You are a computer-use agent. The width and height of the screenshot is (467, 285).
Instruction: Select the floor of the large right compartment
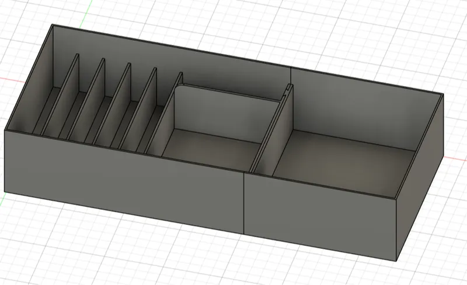pyautogui.click(x=346, y=164)
